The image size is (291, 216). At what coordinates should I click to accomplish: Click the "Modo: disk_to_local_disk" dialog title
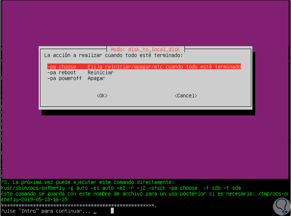[x=145, y=50]
